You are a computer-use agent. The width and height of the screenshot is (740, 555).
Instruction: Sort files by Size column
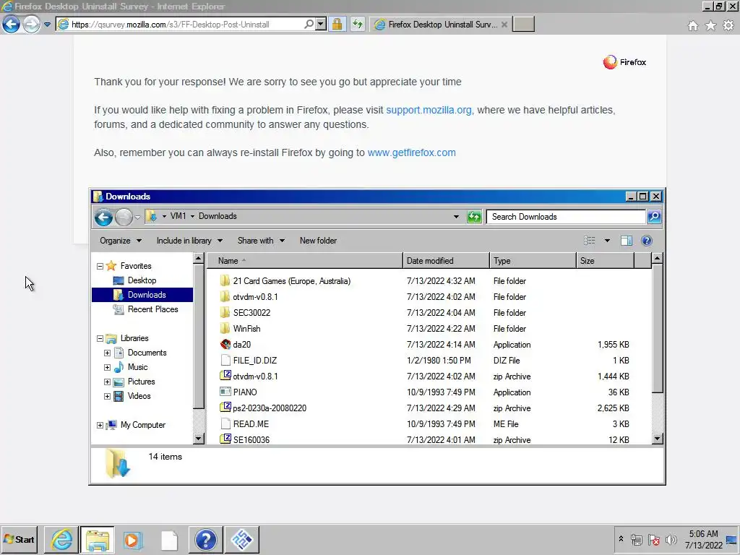point(606,260)
